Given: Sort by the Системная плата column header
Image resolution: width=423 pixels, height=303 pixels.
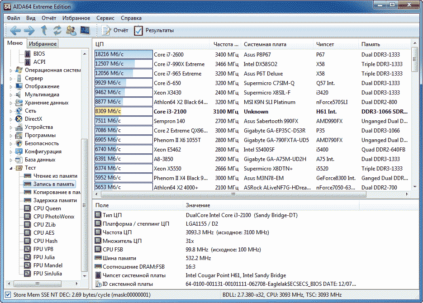Looking at the screenshot, I should (x=277, y=44).
